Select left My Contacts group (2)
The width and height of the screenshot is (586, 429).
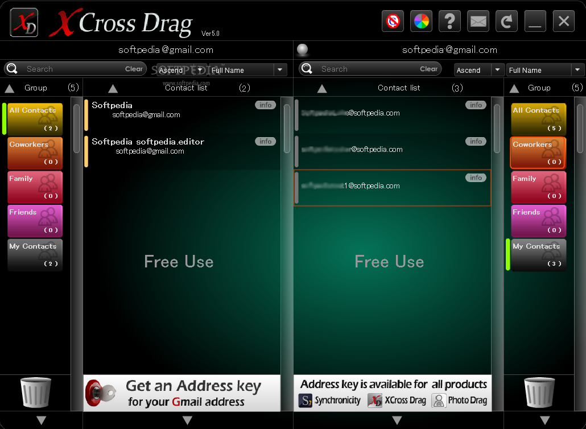[x=35, y=255]
